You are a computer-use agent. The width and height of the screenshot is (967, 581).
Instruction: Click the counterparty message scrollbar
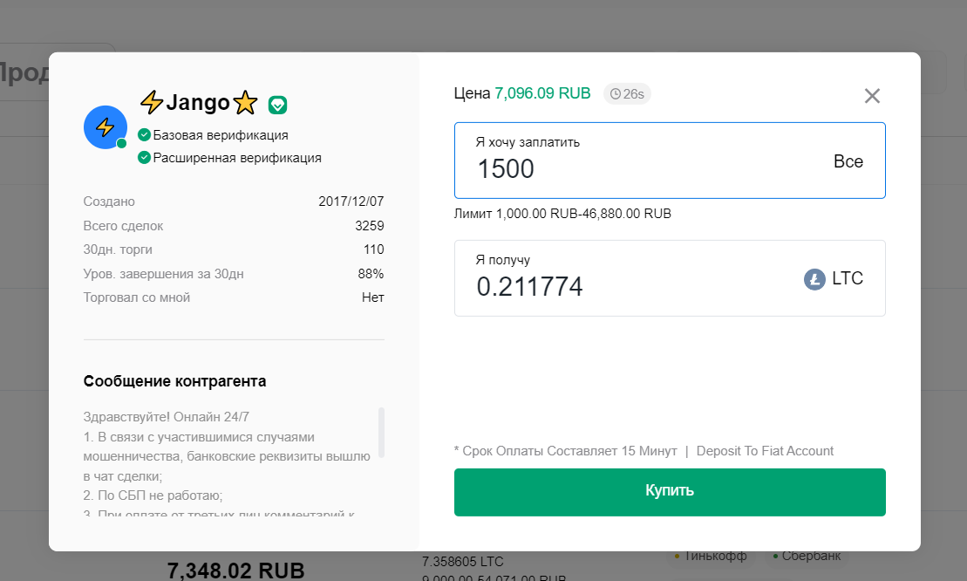pyautogui.click(x=381, y=433)
